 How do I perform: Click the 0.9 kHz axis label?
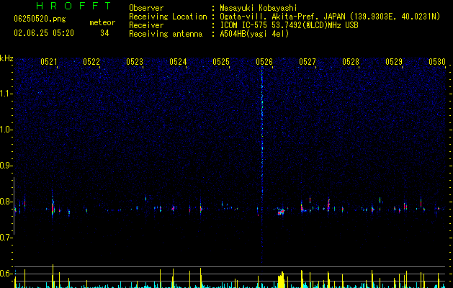6,166
